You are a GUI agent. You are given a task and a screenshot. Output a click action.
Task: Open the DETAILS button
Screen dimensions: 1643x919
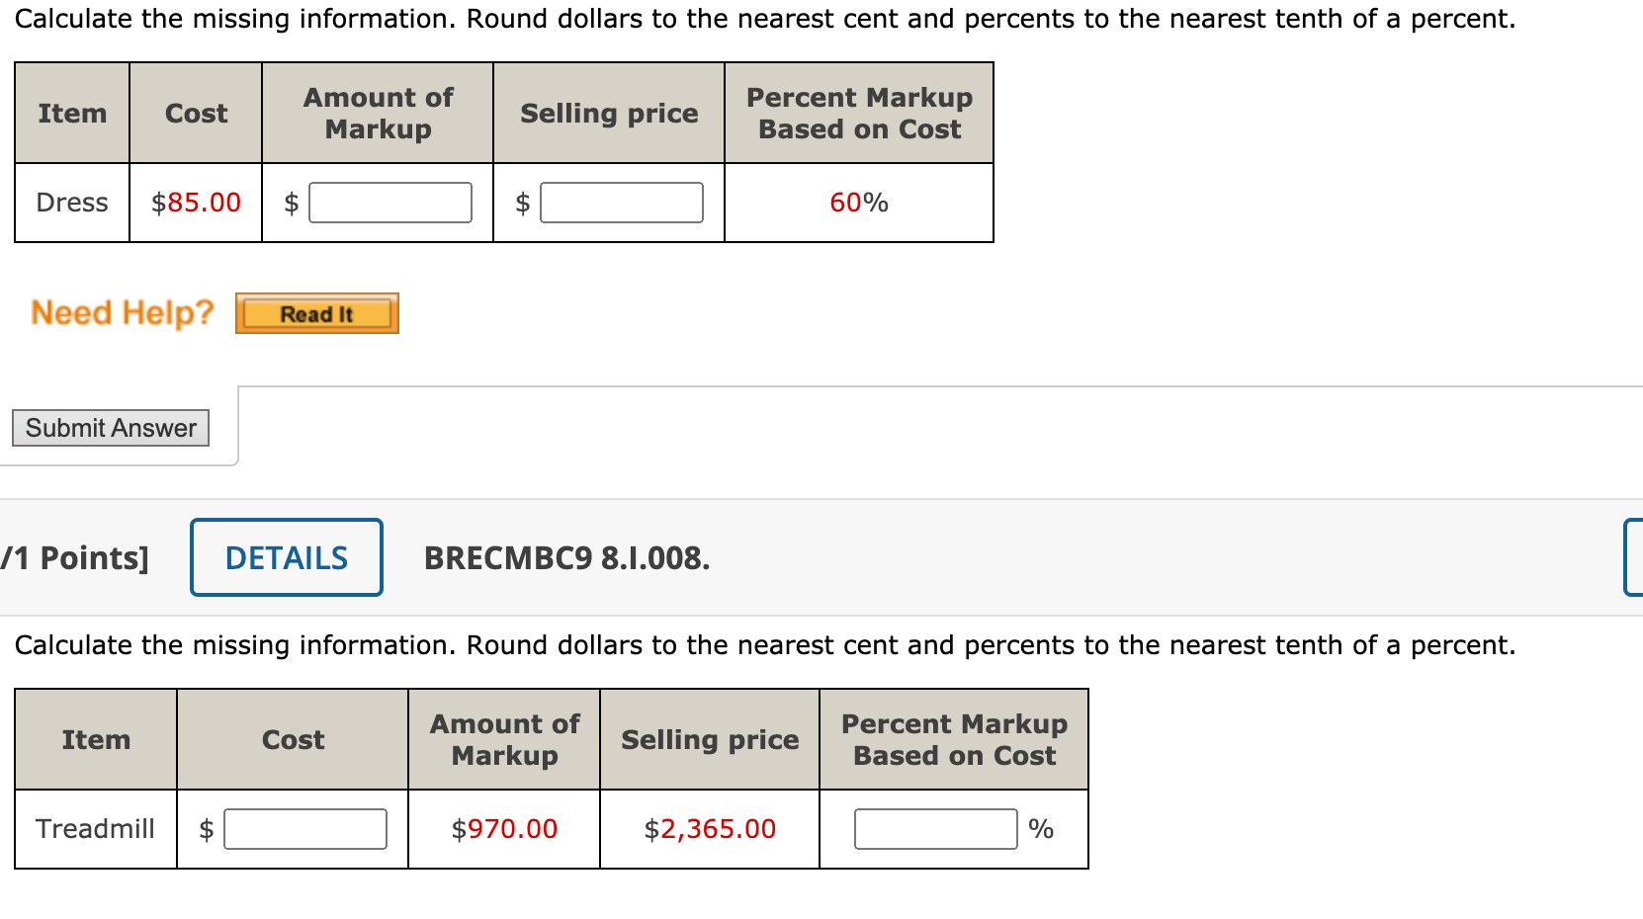click(287, 557)
